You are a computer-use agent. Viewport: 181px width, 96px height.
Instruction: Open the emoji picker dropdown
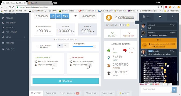click(x=170, y=84)
